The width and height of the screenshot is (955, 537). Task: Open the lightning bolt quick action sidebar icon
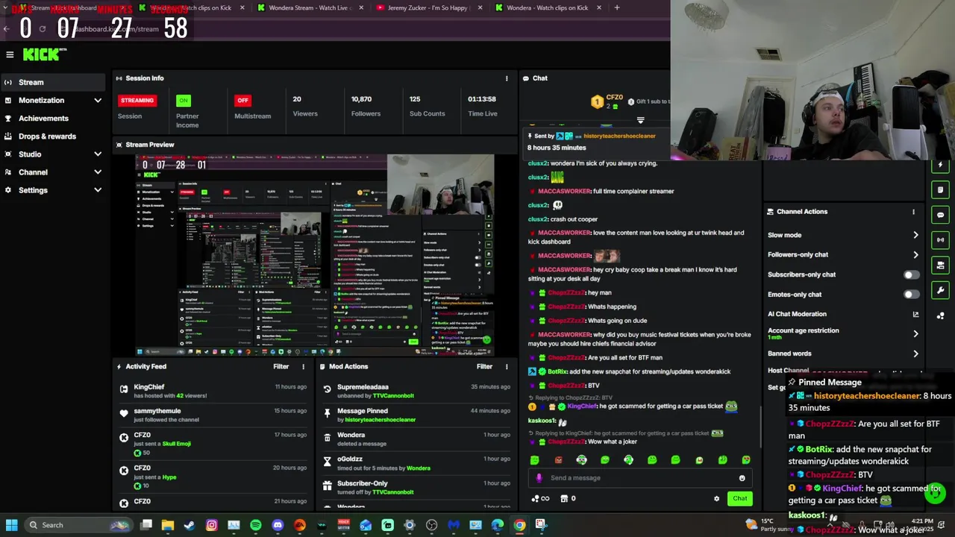pyautogui.click(x=940, y=165)
